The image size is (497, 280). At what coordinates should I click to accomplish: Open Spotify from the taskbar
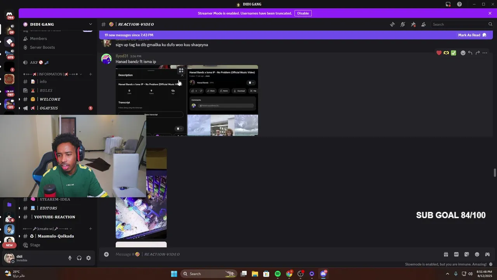278,274
